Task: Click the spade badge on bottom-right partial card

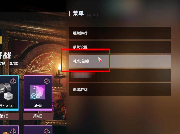Action: click(x=47, y=131)
